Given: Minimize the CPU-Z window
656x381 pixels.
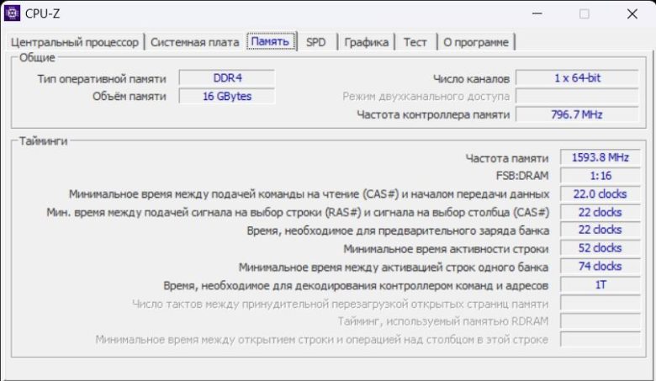Looking at the screenshot, I should [537, 13].
